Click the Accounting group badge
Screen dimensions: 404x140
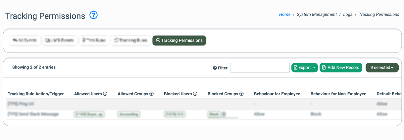pos(129,114)
